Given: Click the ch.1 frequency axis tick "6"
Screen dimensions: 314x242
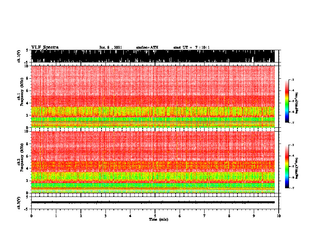Looking at the screenshot, I should click(x=28, y=91).
